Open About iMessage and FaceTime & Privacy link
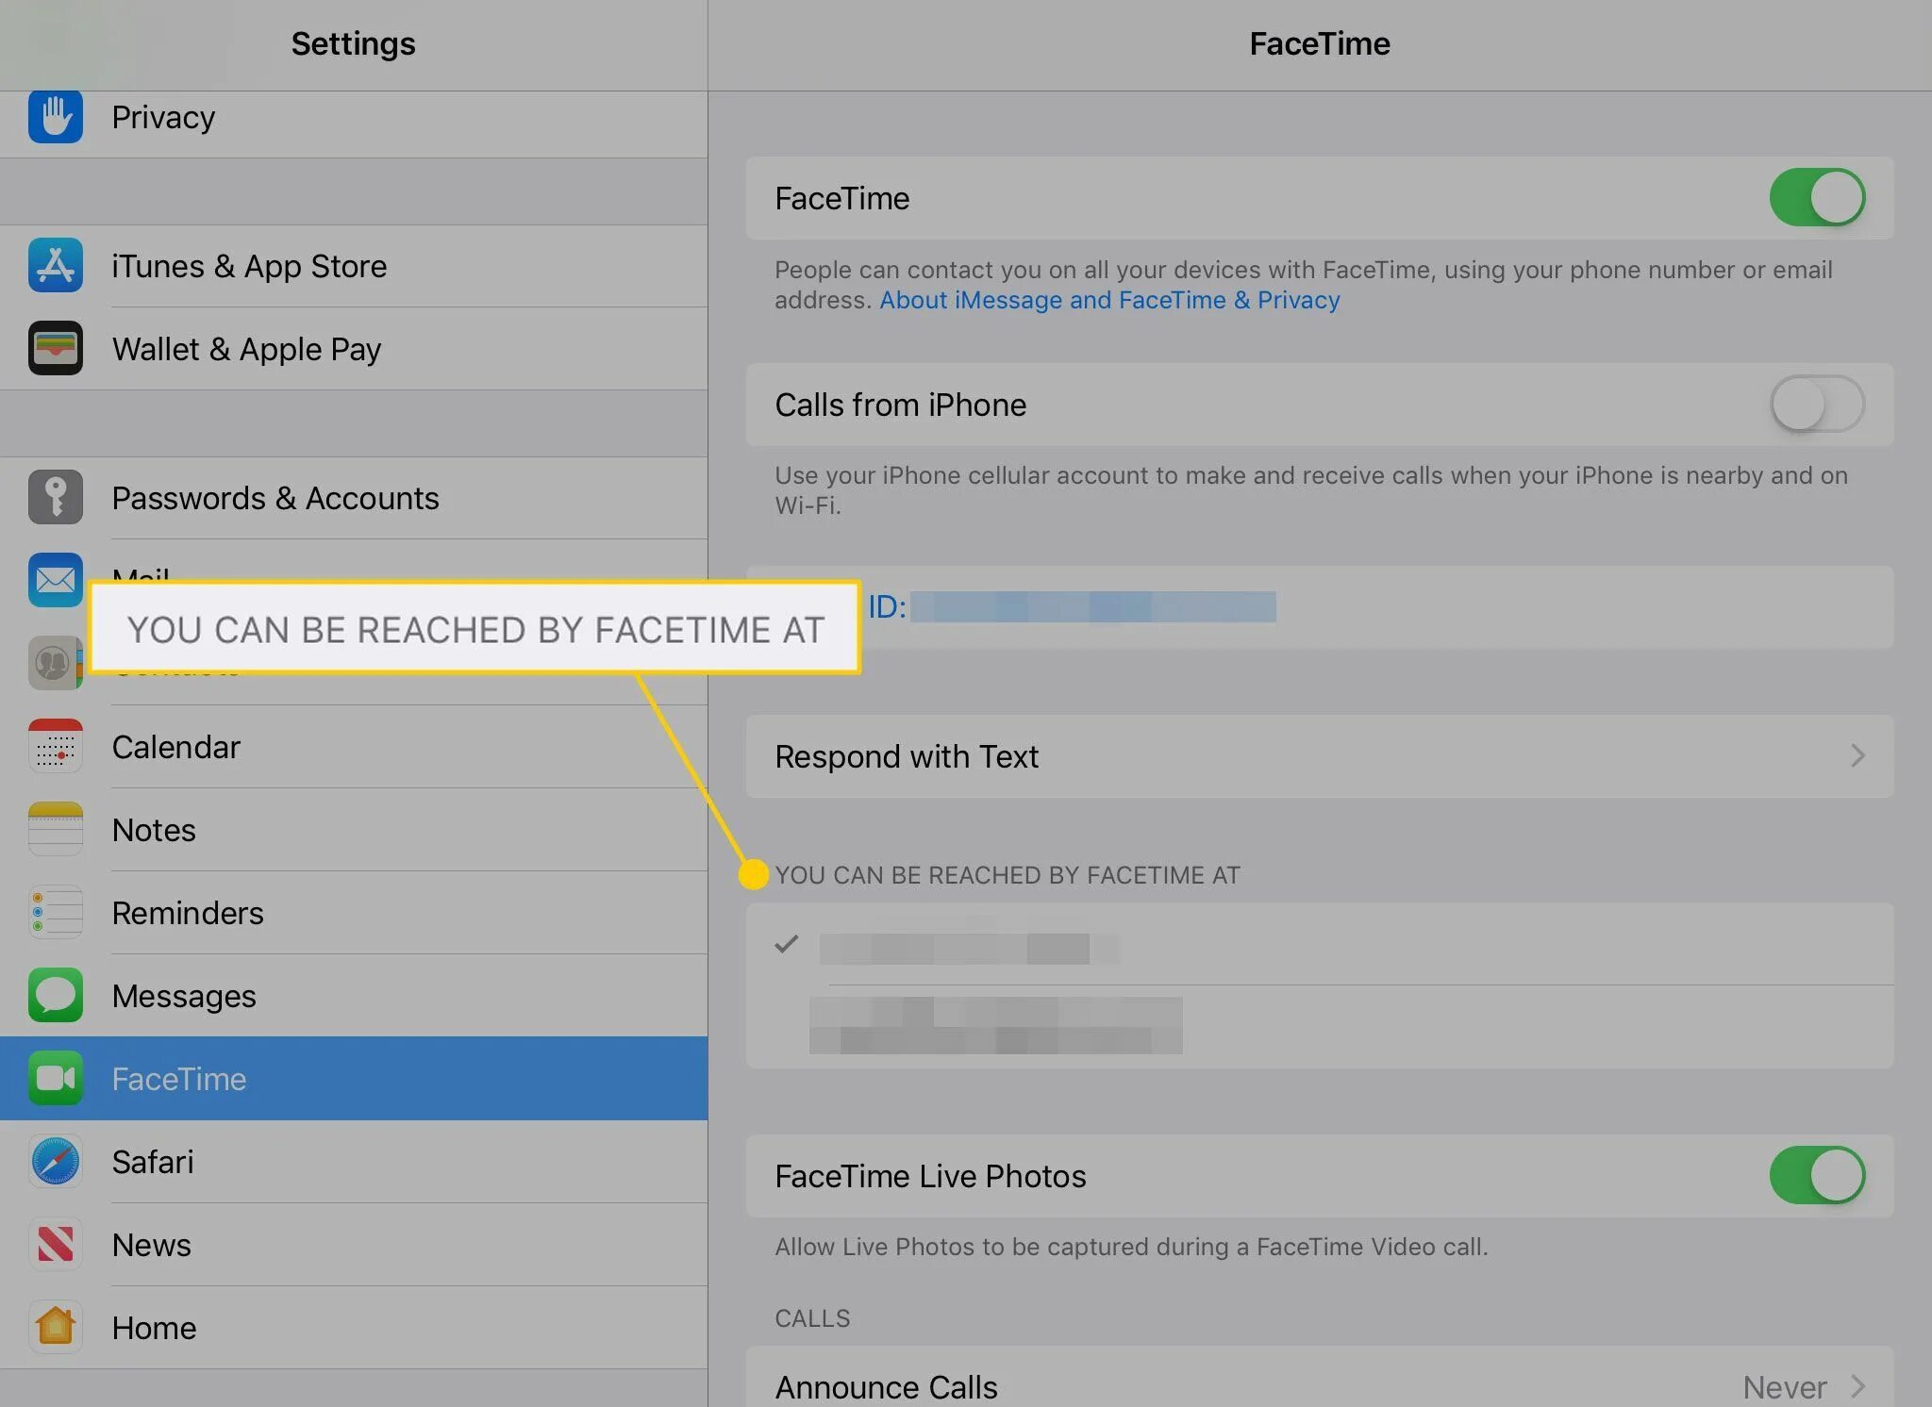This screenshot has height=1407, width=1932. point(1109,301)
